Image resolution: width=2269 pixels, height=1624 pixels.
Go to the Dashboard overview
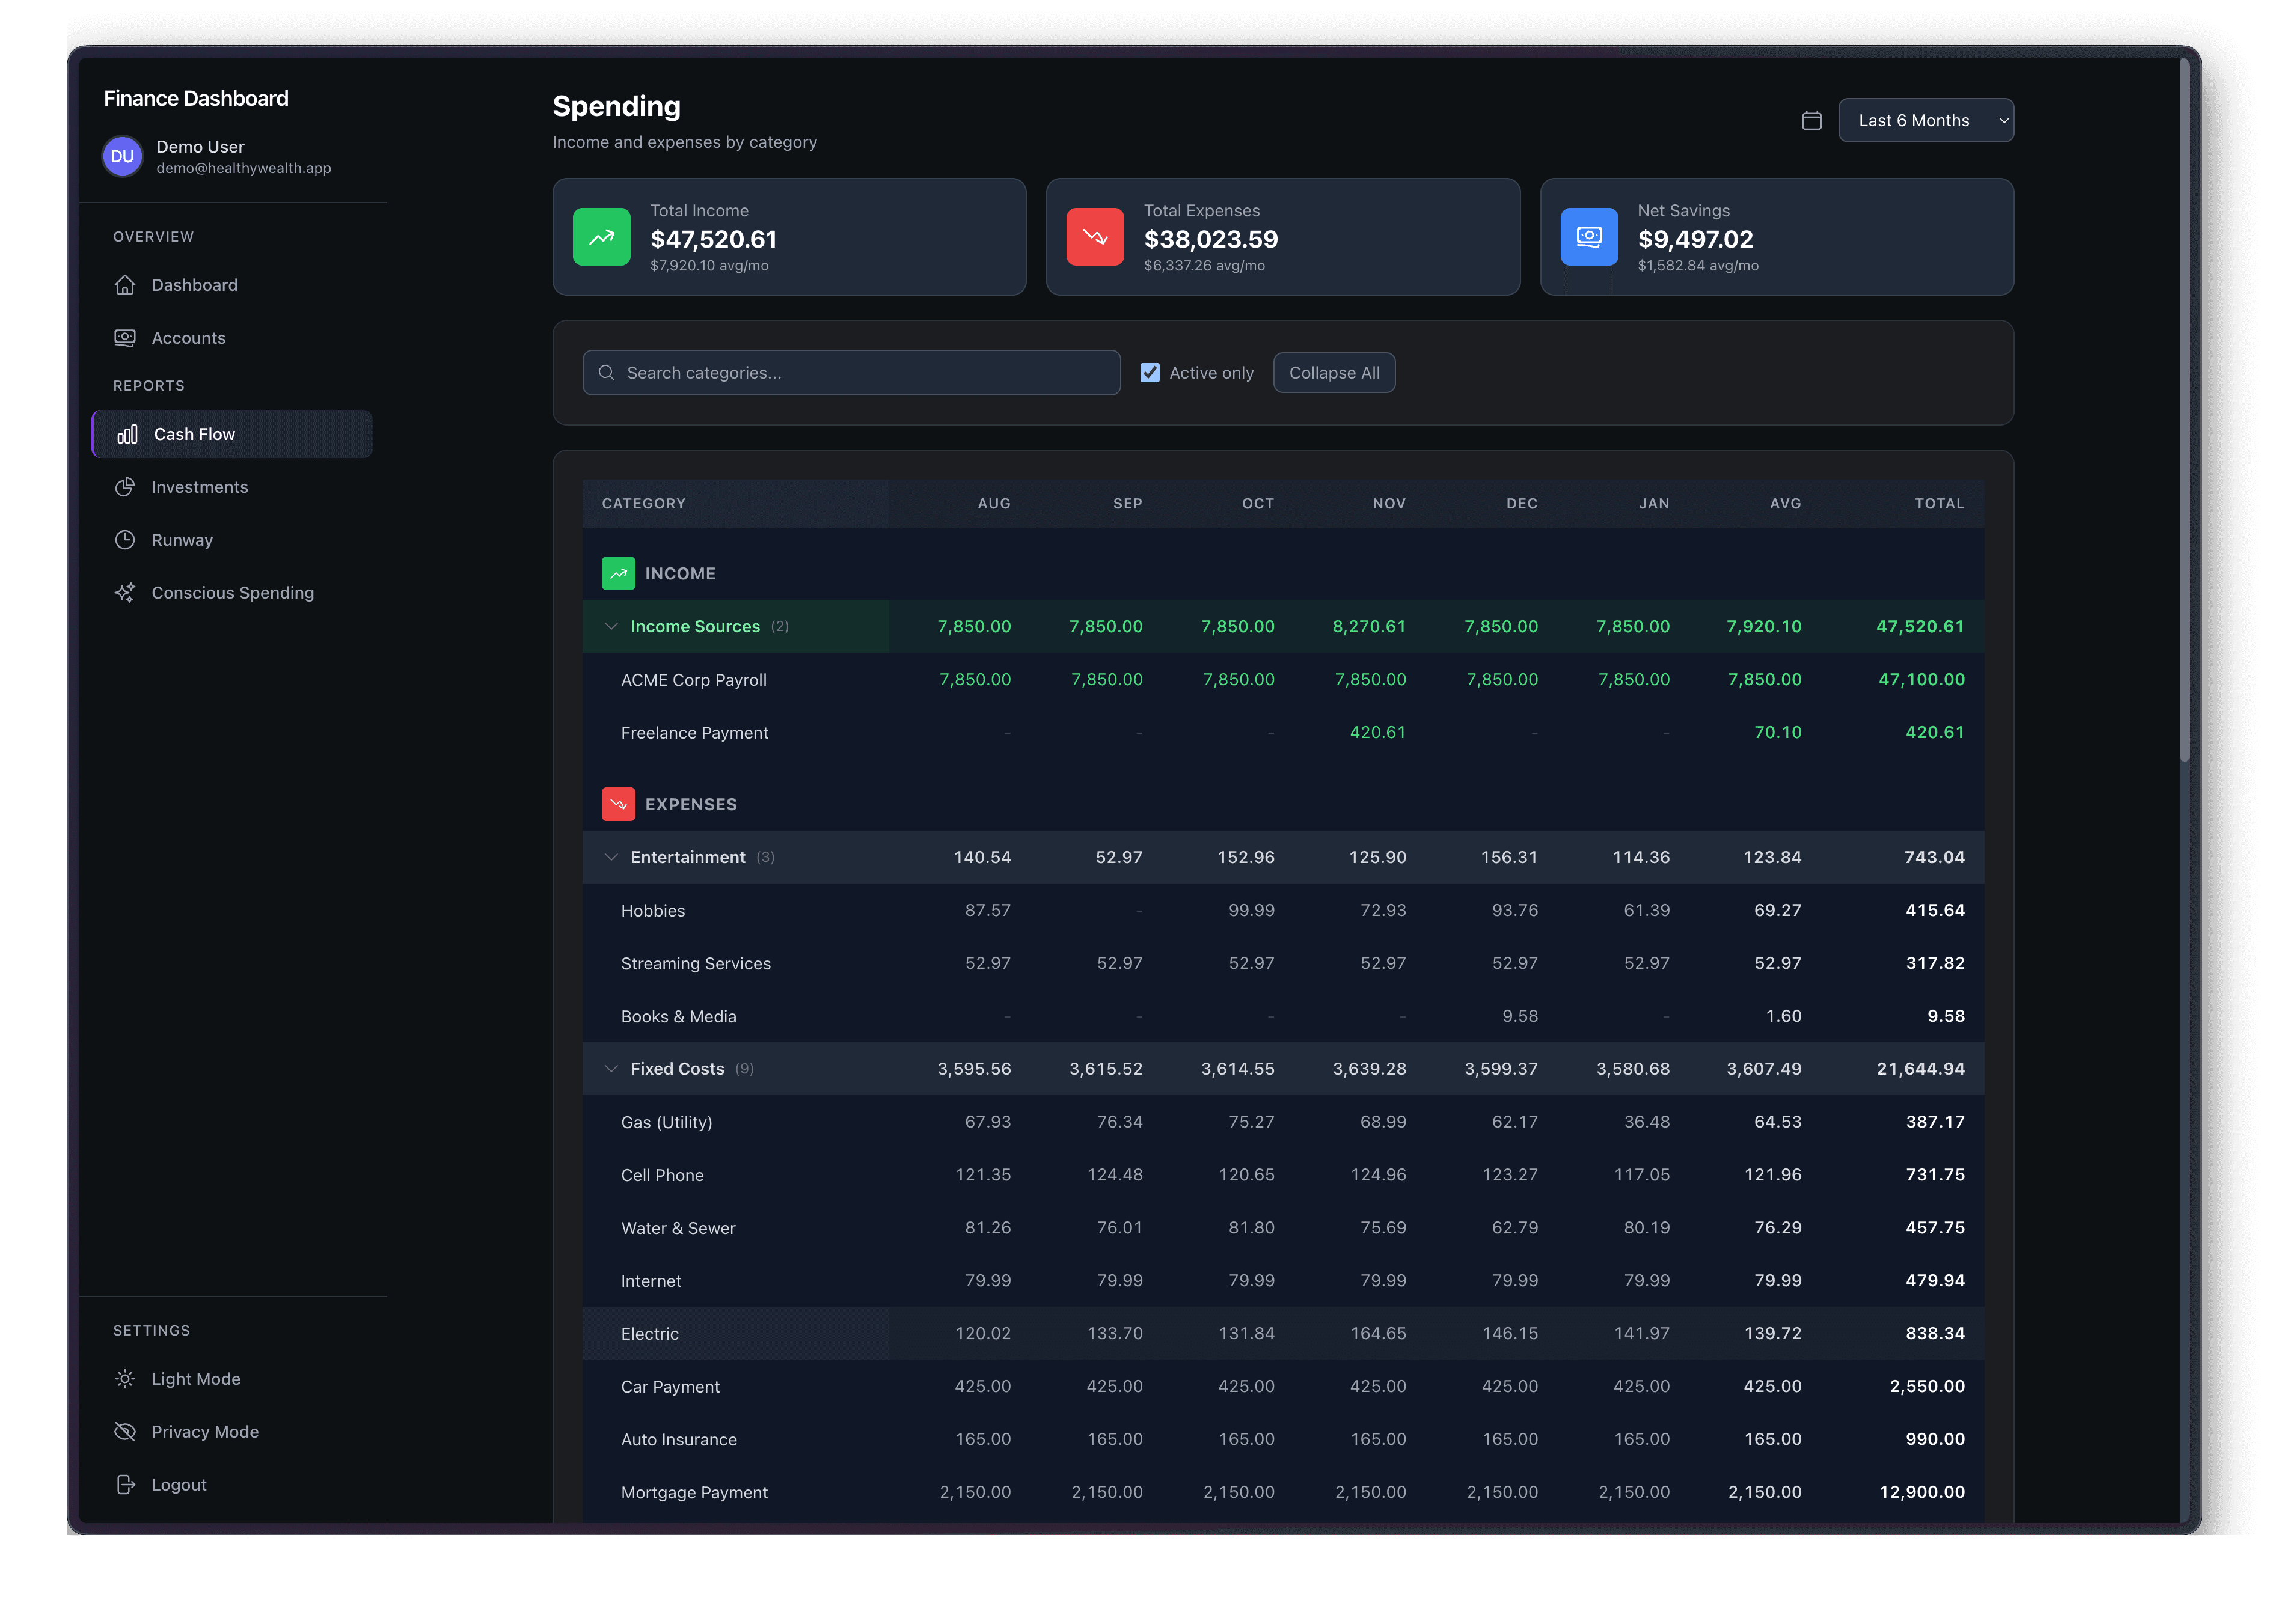coord(126,285)
